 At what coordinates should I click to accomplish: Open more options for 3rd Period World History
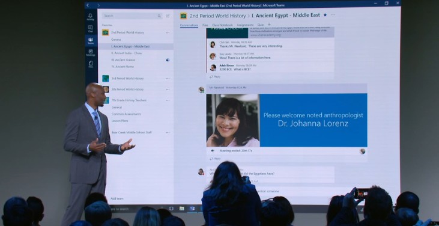coord(168,79)
